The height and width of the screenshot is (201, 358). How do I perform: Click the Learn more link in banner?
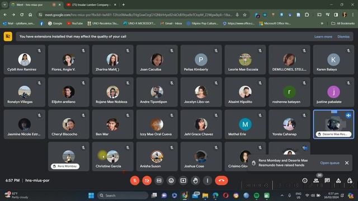click(323, 37)
